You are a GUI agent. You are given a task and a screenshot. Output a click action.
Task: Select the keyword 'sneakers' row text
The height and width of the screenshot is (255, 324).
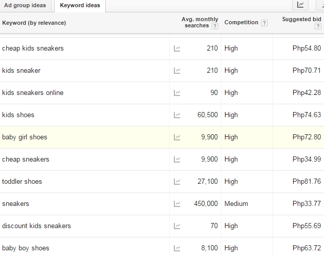point(15,204)
